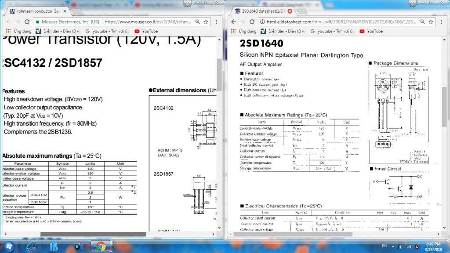Bookmark the alldatasheet page with star
The width and height of the screenshot is (450, 253).
(431, 22)
